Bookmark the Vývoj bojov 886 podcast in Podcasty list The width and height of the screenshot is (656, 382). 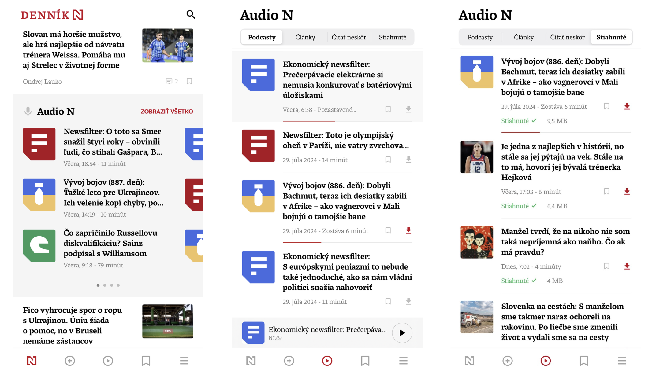[388, 230]
